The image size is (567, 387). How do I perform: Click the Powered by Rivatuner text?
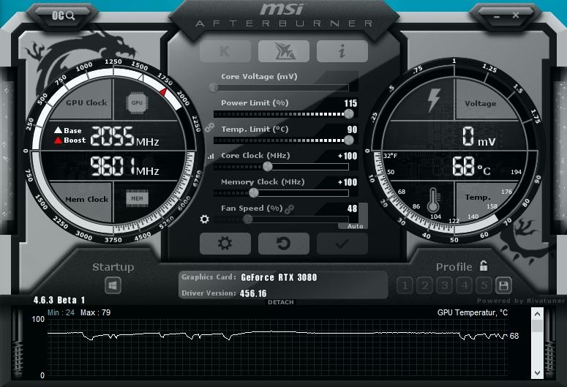[x=520, y=301]
